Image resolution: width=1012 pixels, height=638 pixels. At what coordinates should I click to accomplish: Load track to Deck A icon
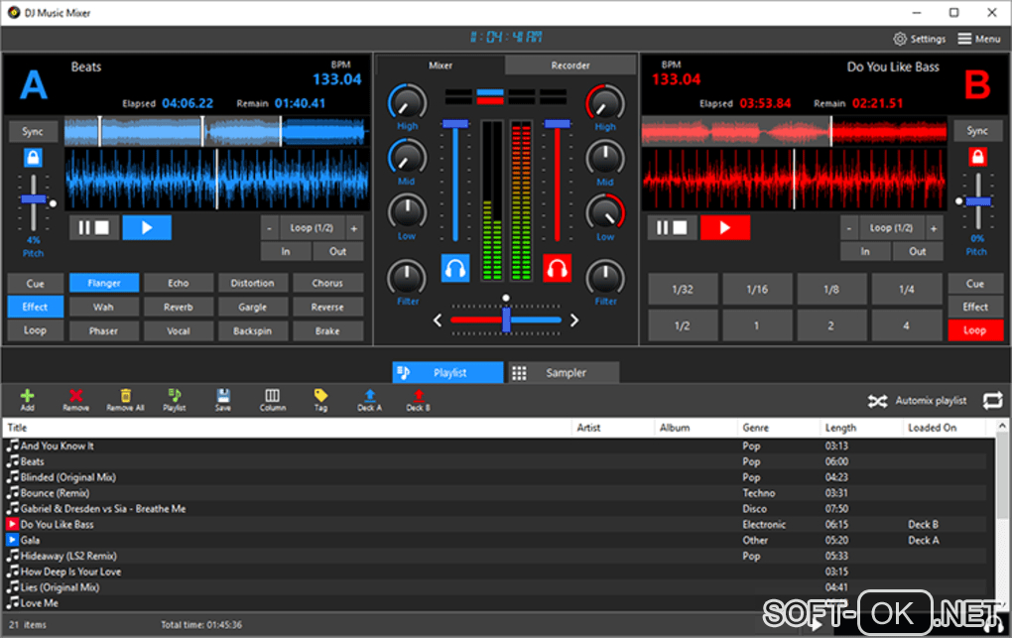[369, 397]
